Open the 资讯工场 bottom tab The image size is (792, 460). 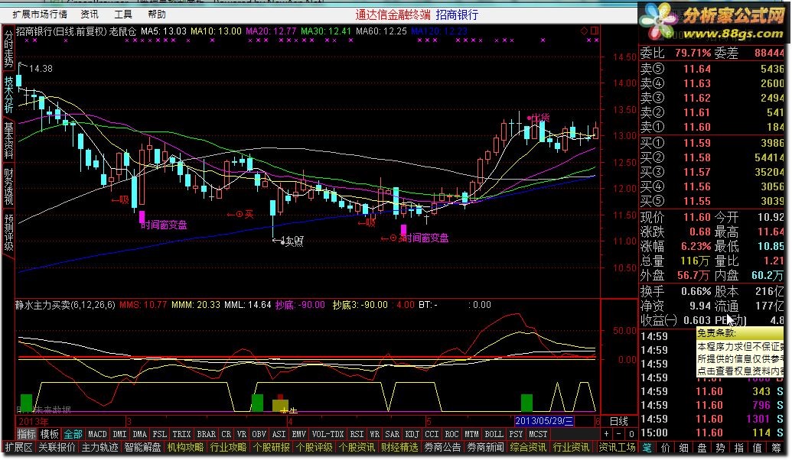coord(617,447)
